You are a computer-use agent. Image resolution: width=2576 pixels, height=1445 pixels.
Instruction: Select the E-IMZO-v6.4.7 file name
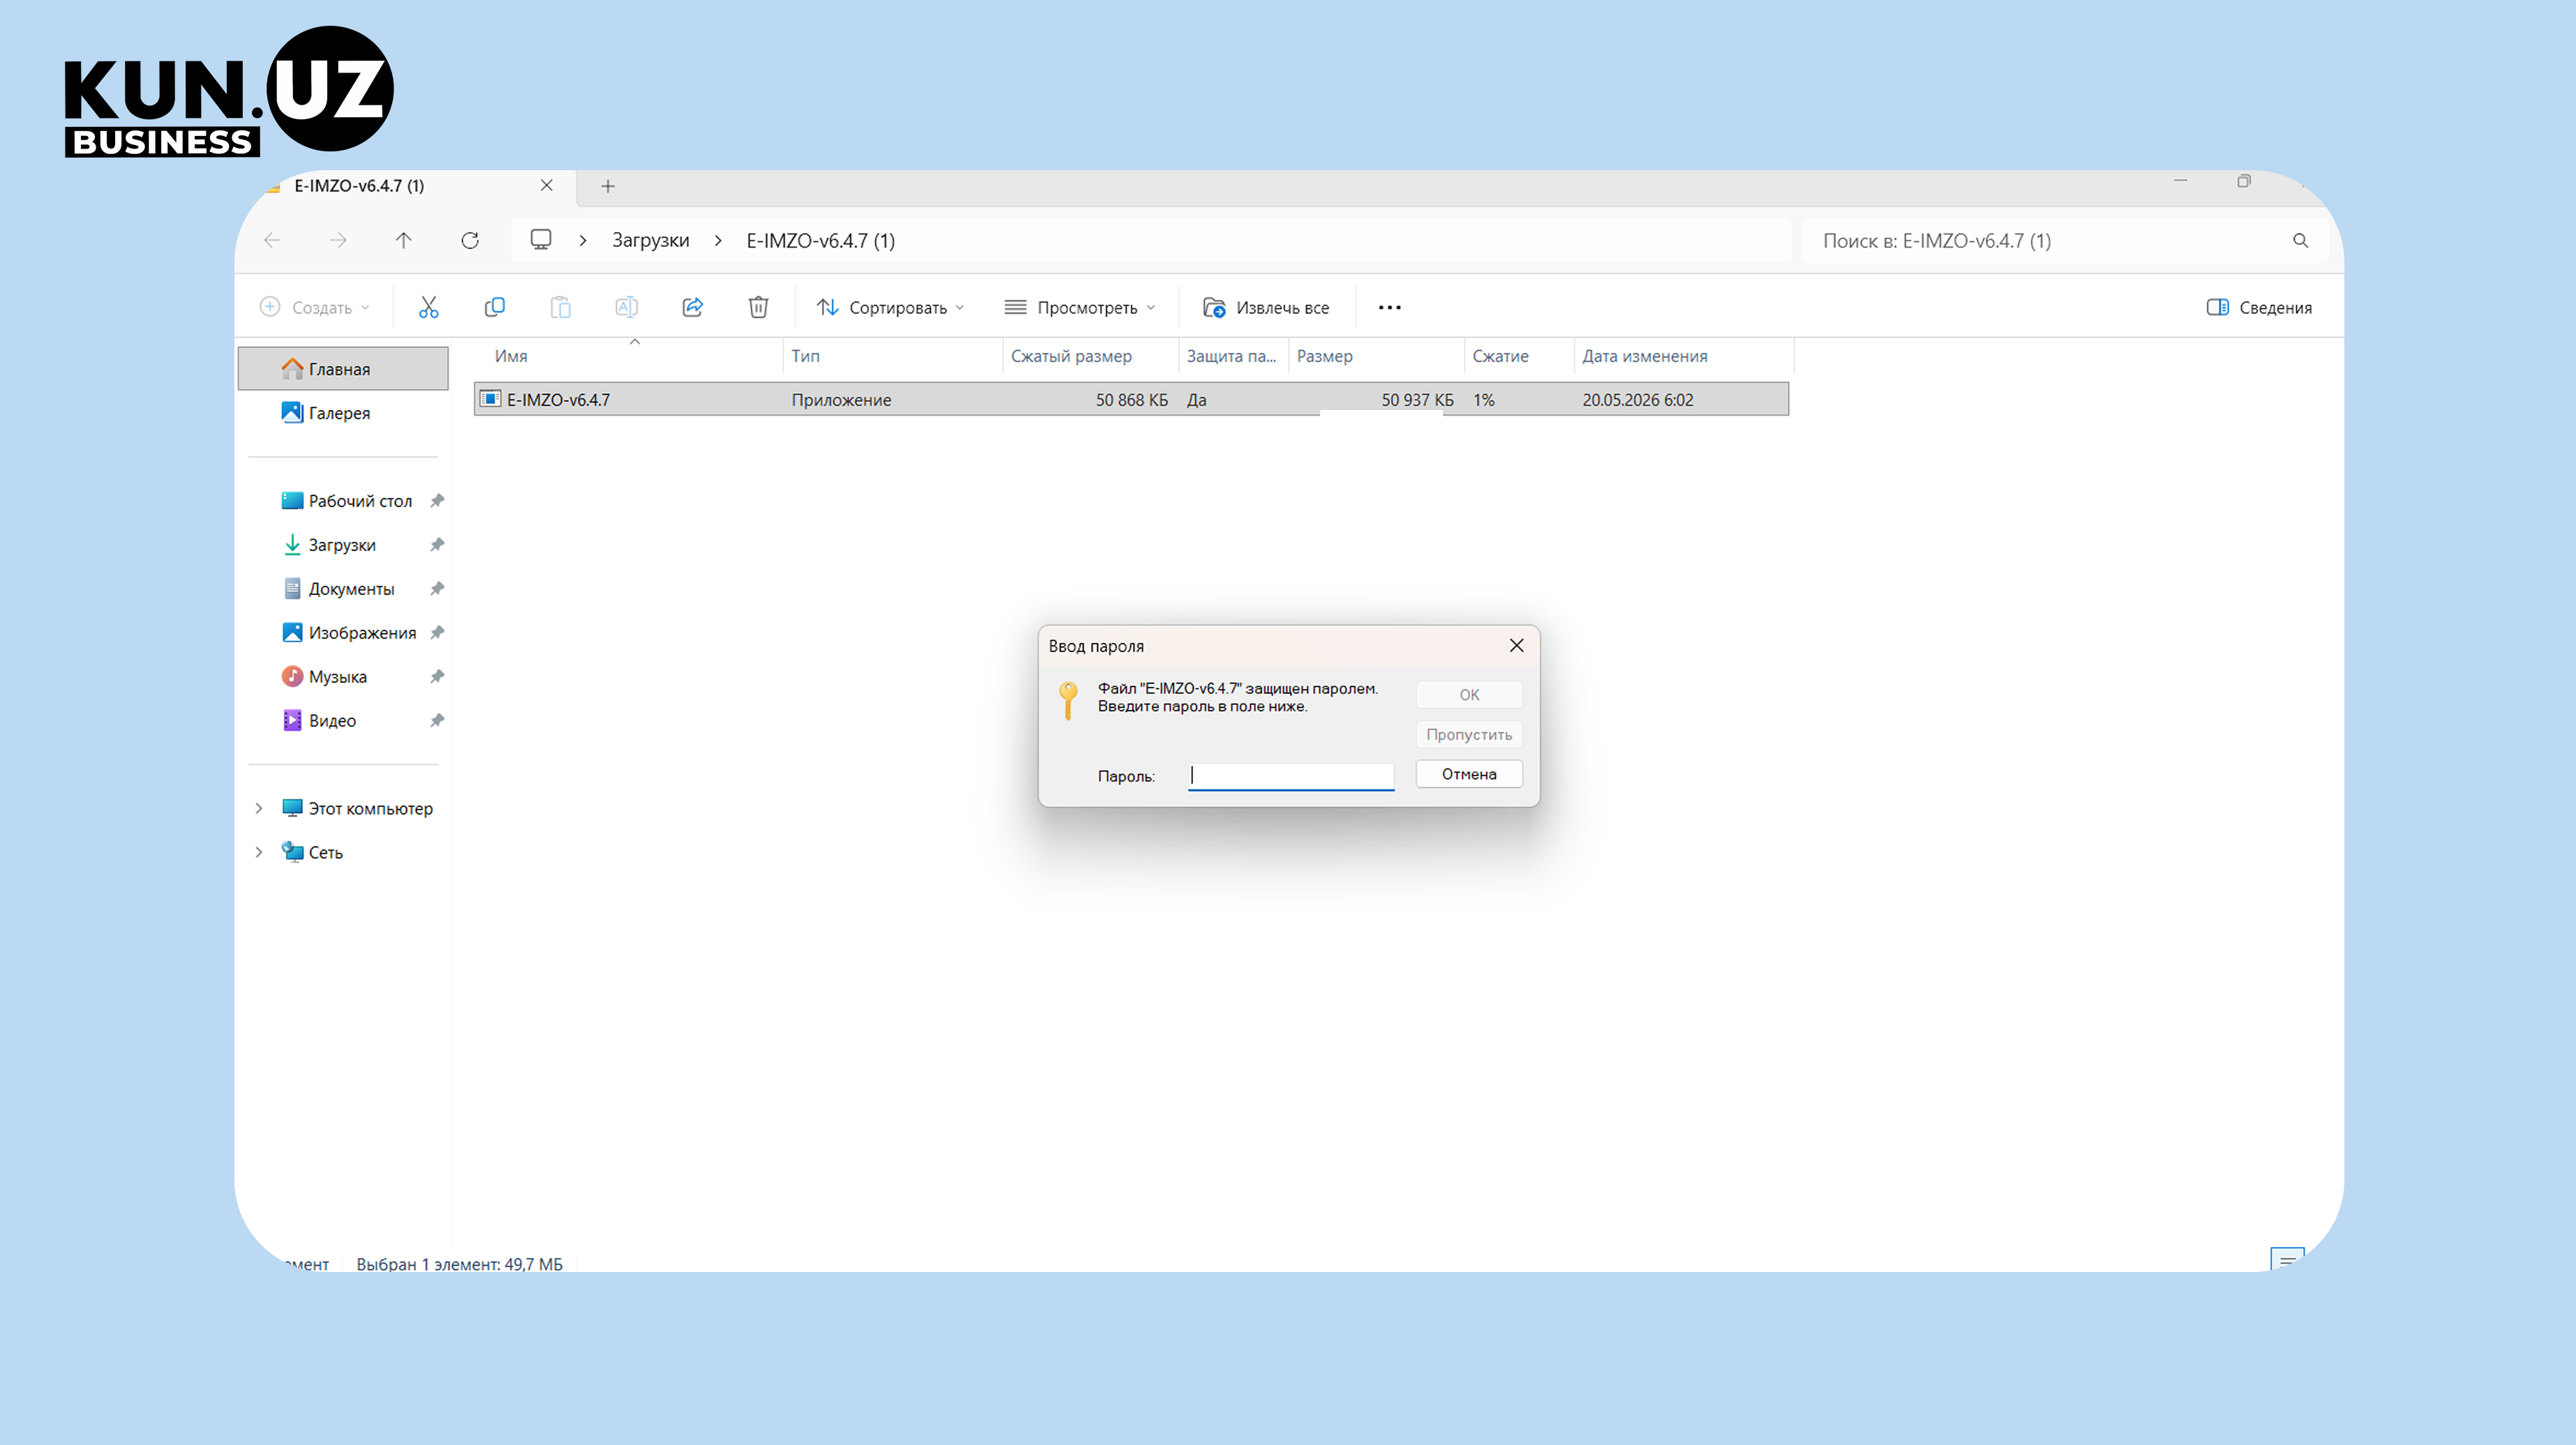[558, 400]
